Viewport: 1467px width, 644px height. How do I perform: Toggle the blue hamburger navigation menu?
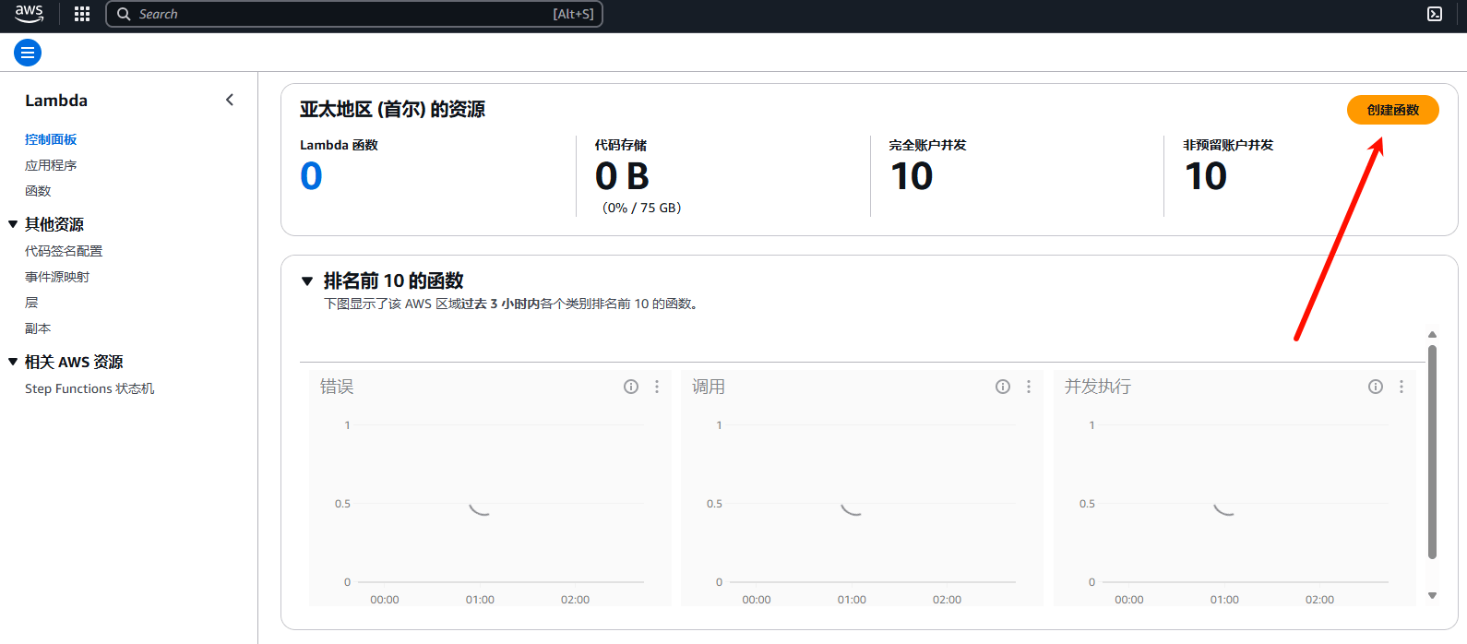point(28,53)
